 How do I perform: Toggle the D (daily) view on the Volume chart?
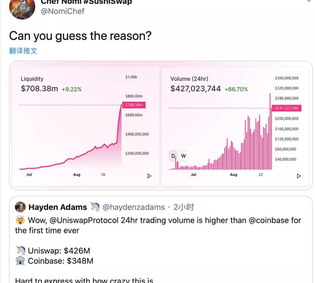[173, 156]
